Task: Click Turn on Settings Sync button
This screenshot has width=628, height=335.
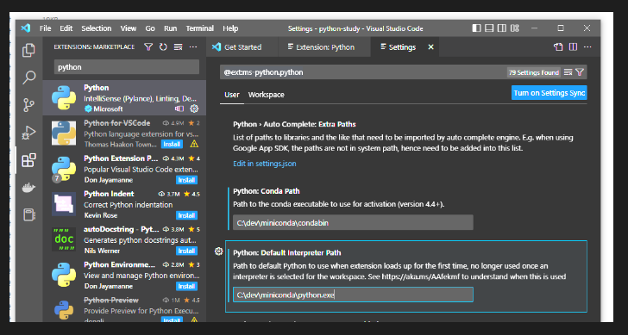Action: coord(549,93)
